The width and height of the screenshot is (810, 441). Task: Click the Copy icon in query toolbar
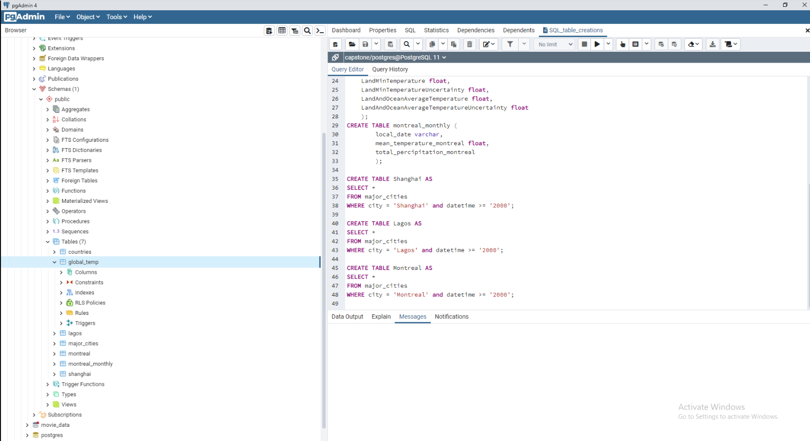pyautogui.click(x=432, y=44)
